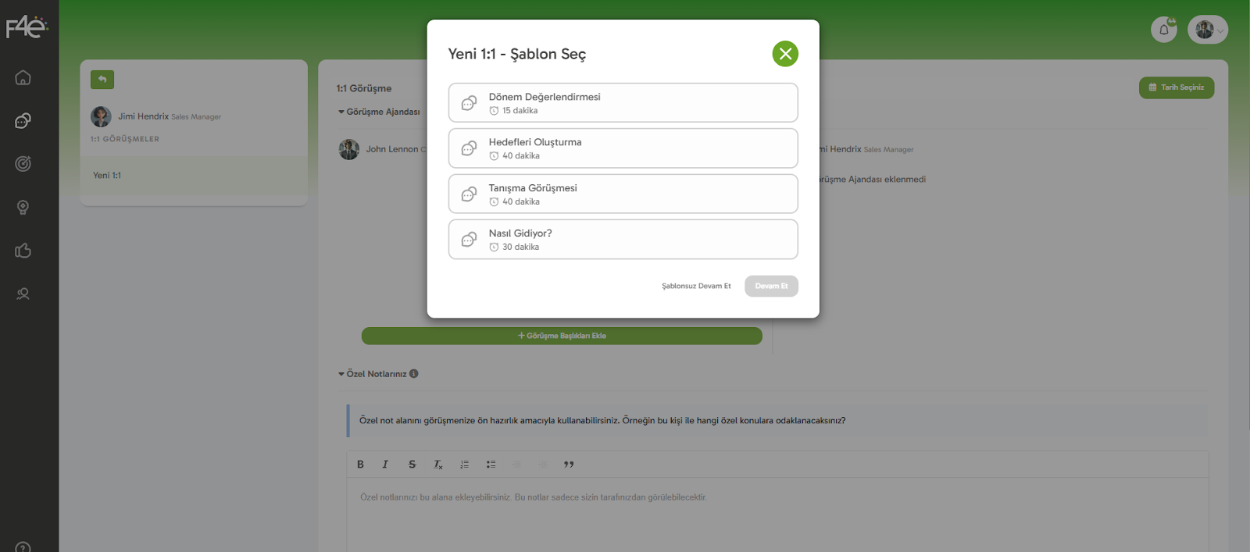Click the lightbulb ideas icon in the sidebar
This screenshot has width=1250, height=552.
[23, 208]
